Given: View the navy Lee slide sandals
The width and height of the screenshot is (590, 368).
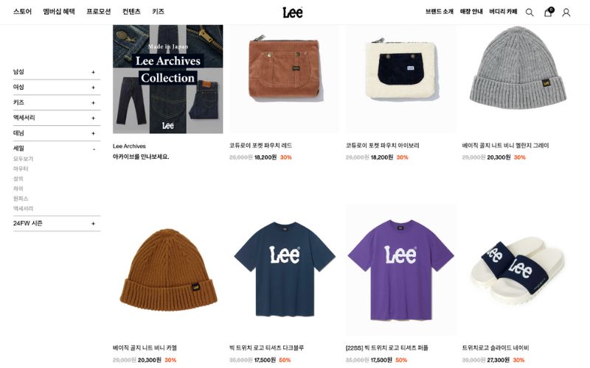Looking at the screenshot, I should coord(518,269).
